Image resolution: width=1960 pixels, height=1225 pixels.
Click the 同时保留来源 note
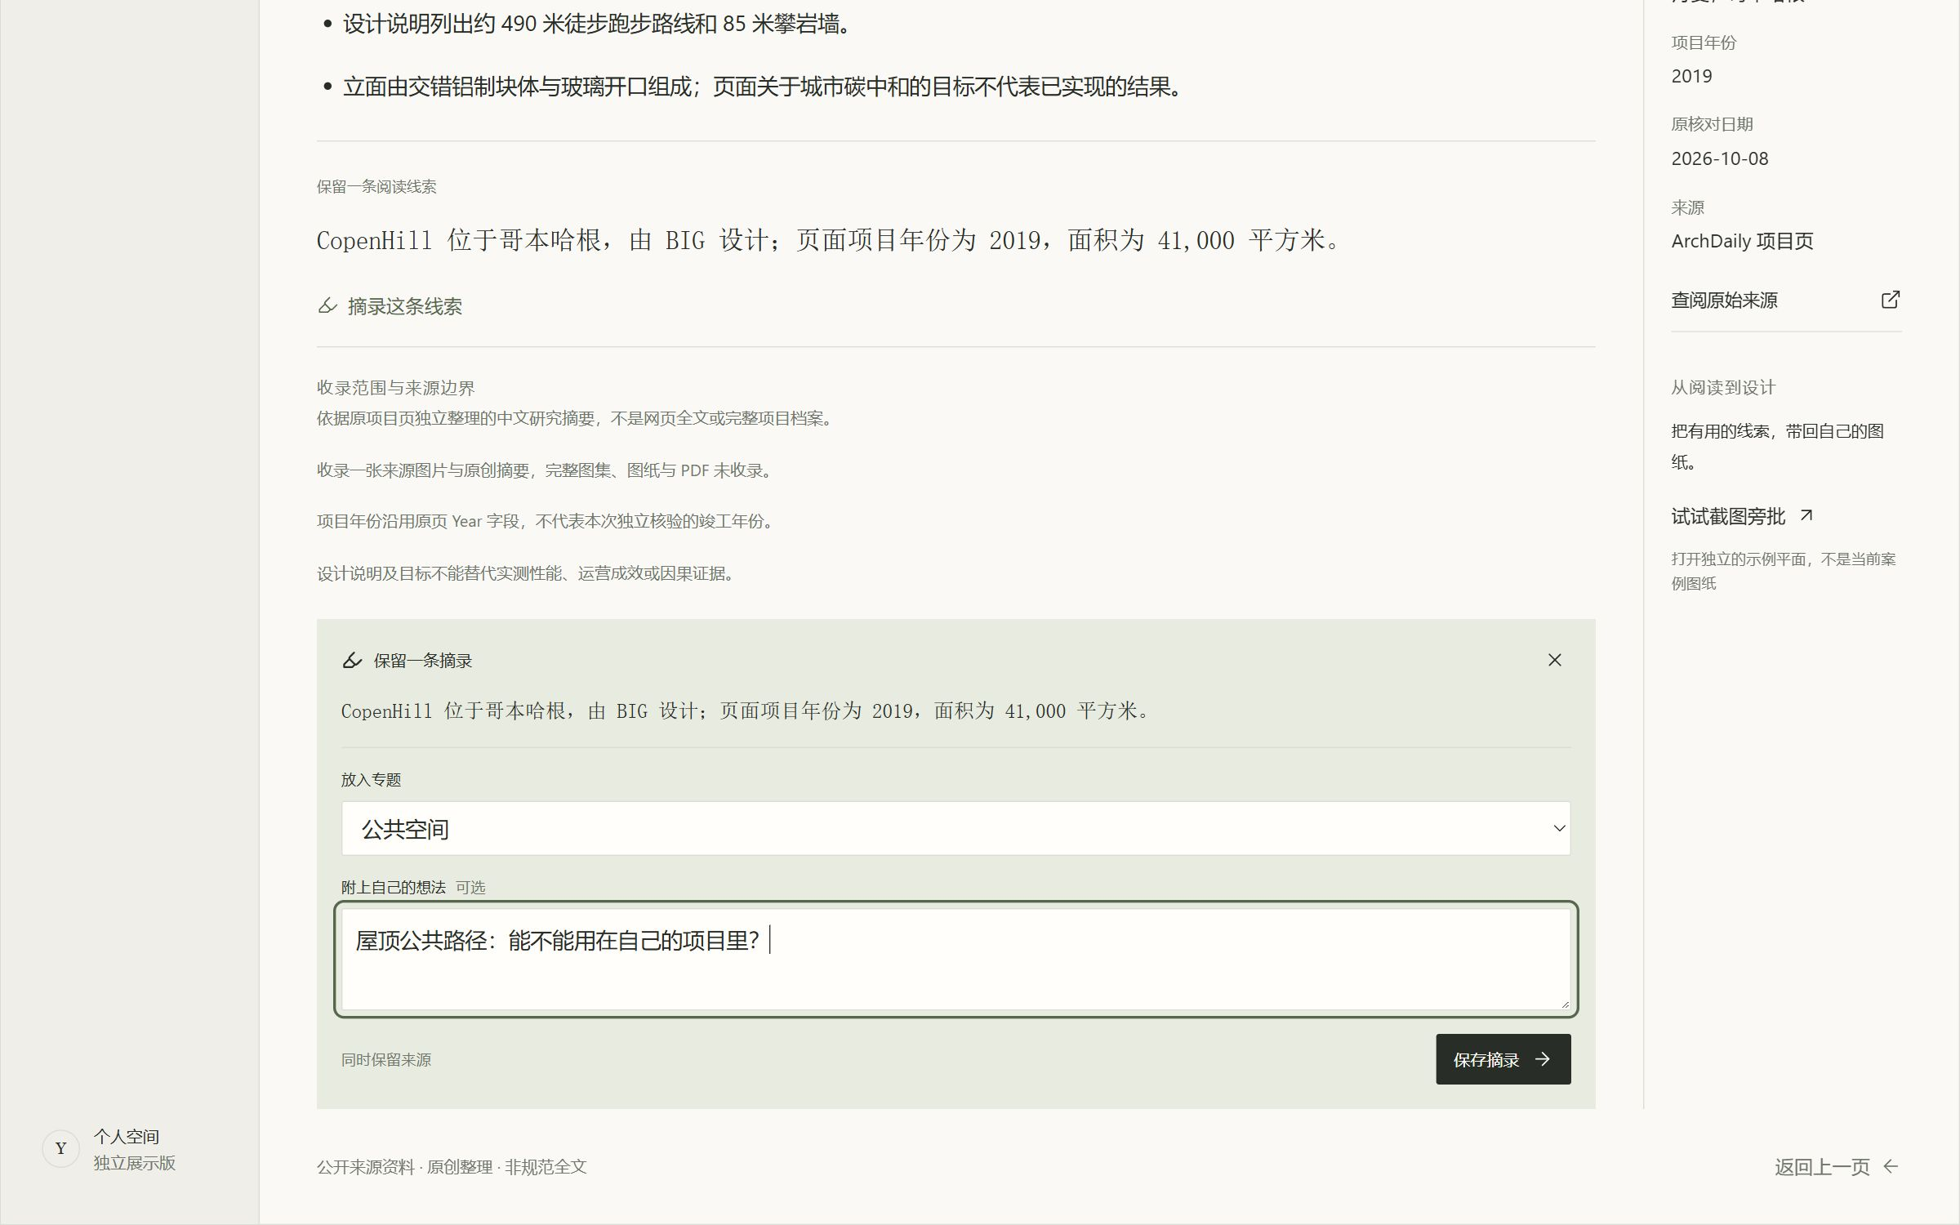tap(386, 1059)
